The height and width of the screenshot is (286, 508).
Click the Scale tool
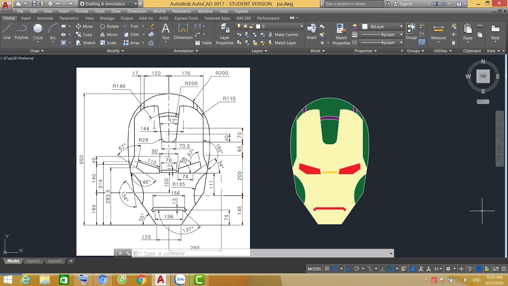point(108,43)
